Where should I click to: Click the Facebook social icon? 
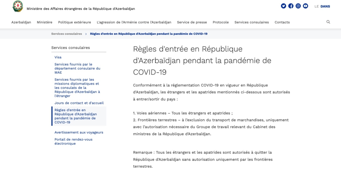point(291,6)
